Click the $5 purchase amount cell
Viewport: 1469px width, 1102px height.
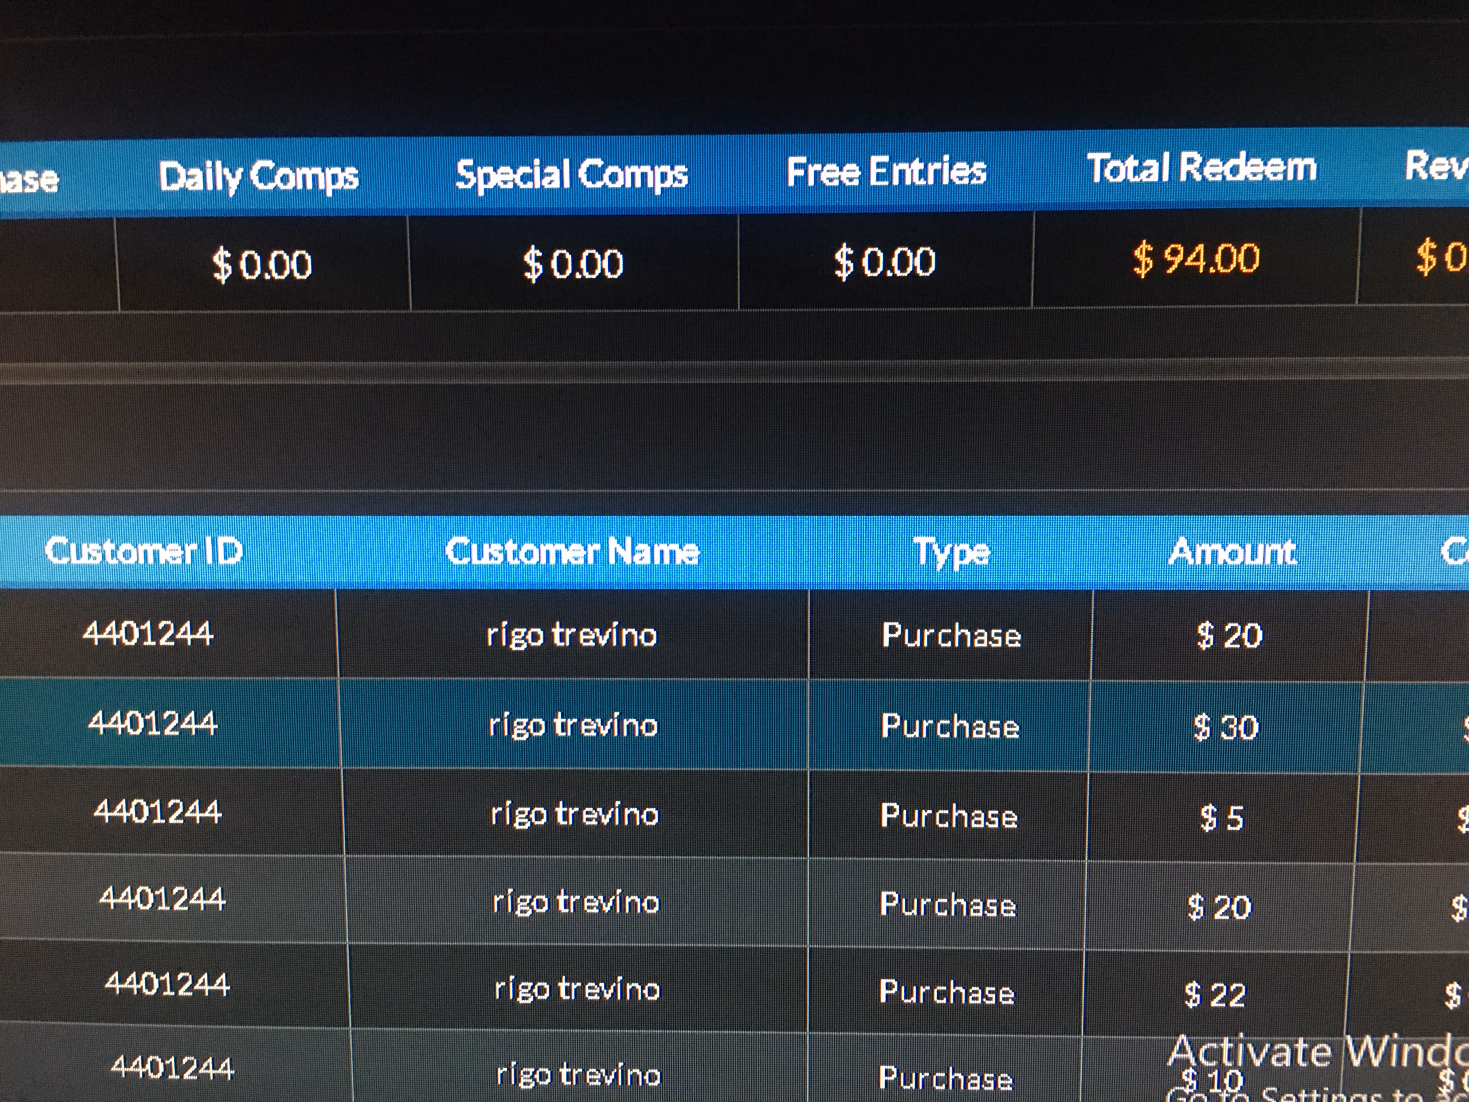1221,818
